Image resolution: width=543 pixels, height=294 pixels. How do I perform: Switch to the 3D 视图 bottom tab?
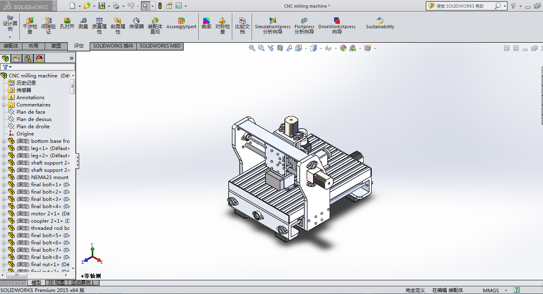(56, 283)
